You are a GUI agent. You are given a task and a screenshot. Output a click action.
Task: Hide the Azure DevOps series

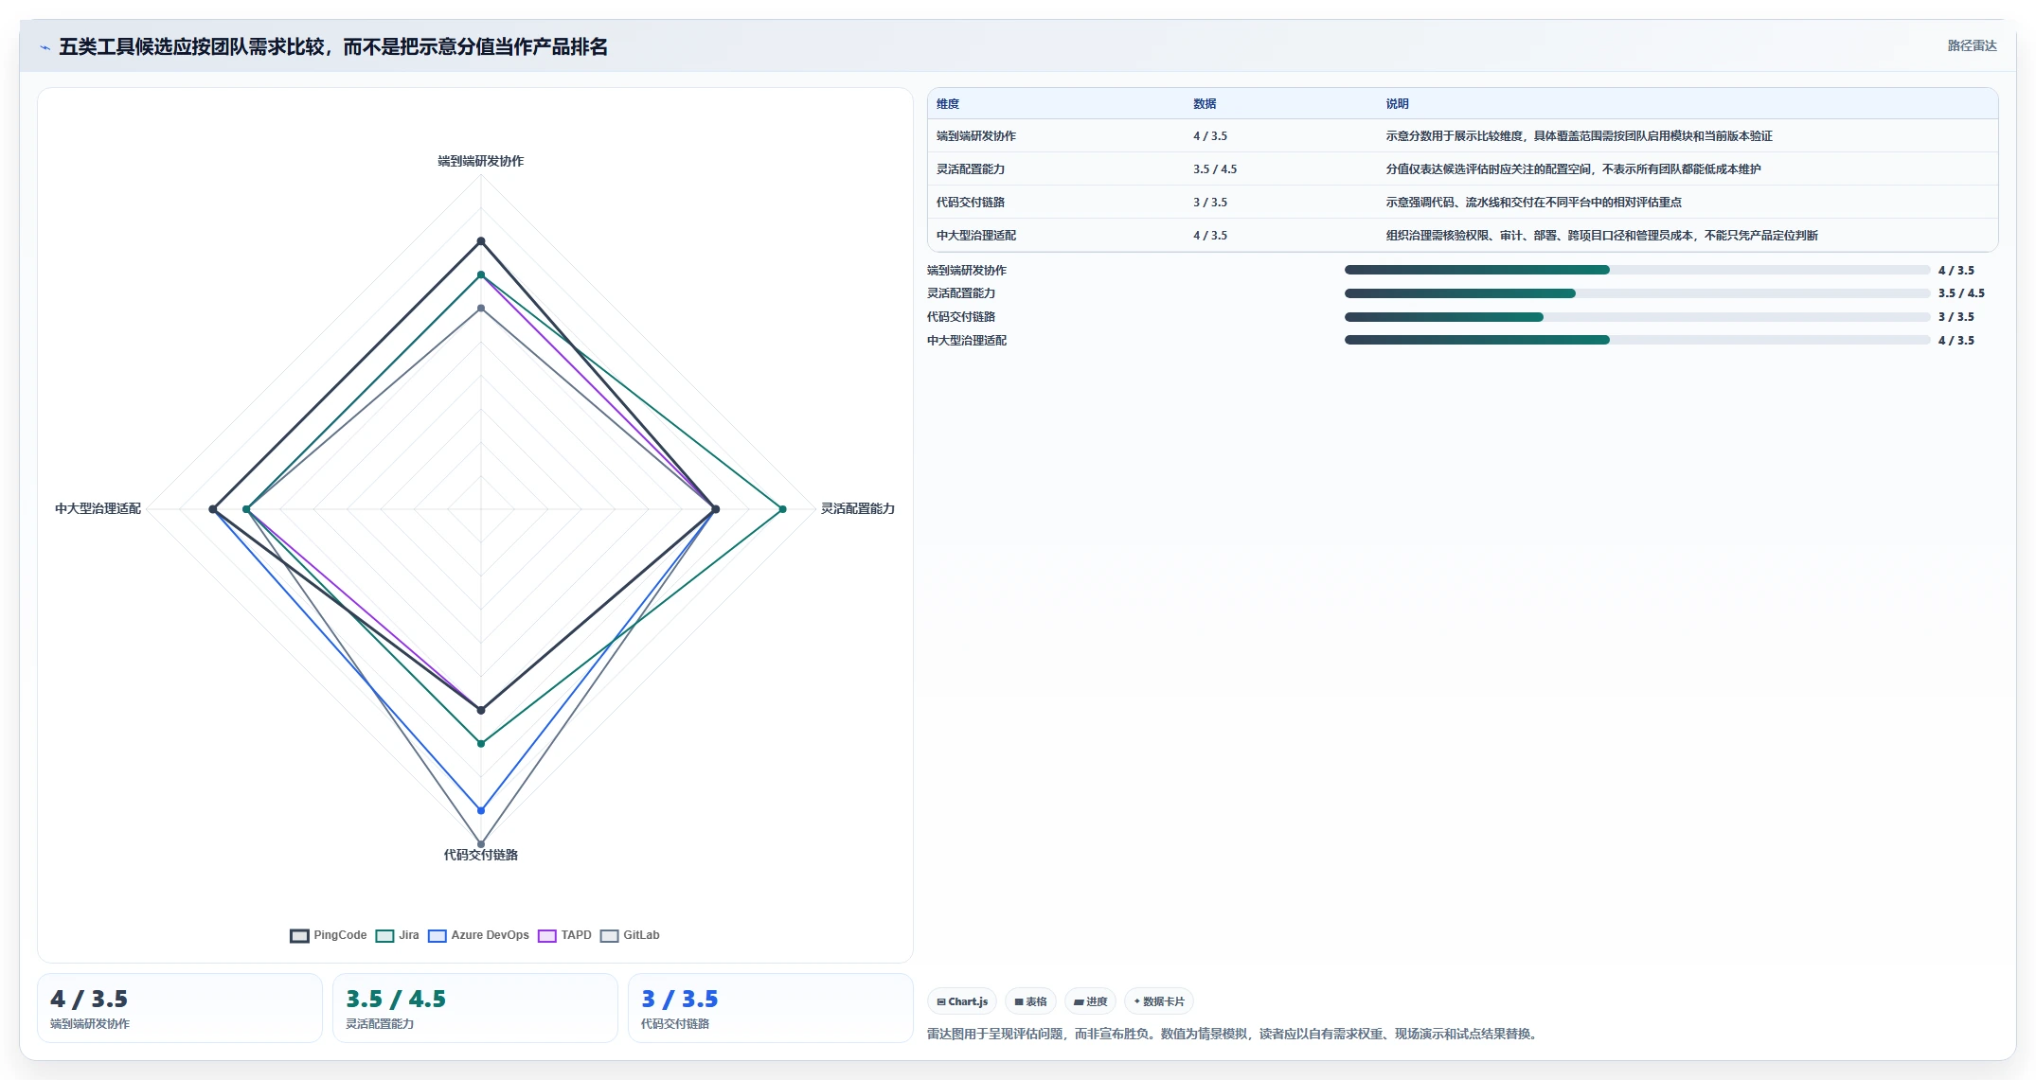[x=478, y=935]
